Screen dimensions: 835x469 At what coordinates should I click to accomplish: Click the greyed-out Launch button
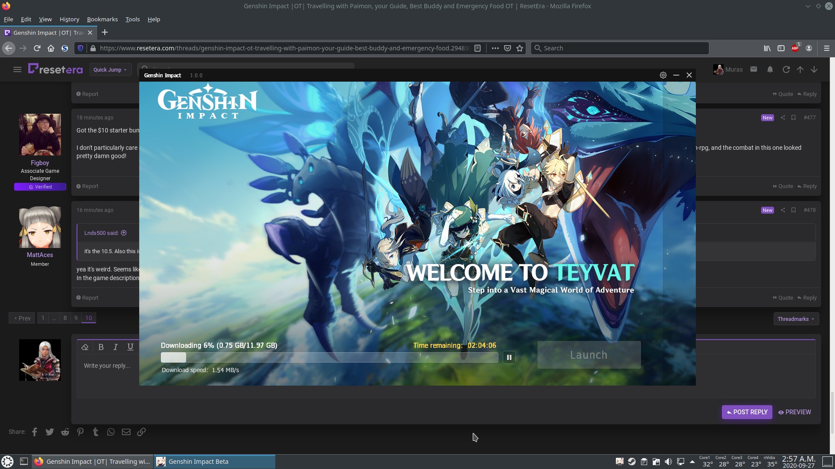tap(589, 355)
